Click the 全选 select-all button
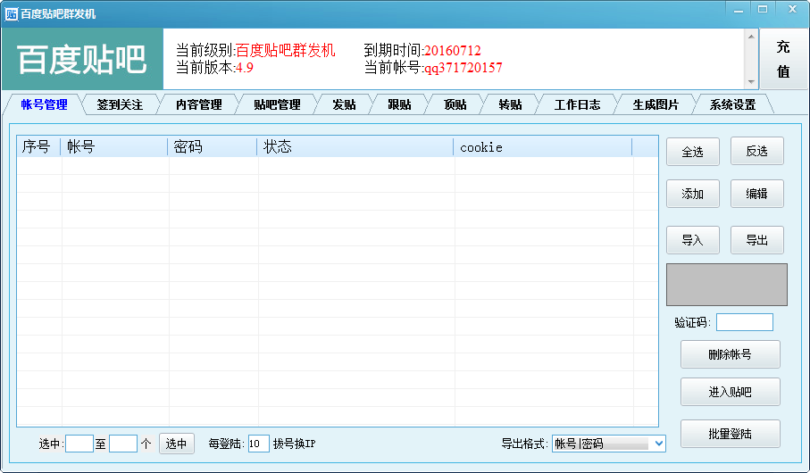 pyautogui.click(x=693, y=152)
